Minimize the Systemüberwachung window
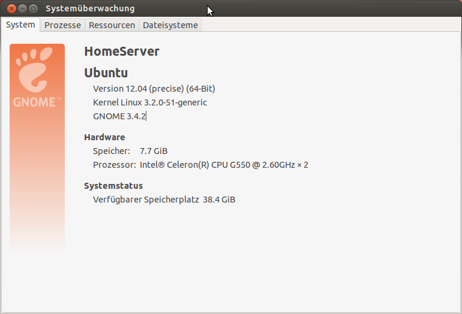The width and height of the screenshot is (462, 314). click(22, 8)
